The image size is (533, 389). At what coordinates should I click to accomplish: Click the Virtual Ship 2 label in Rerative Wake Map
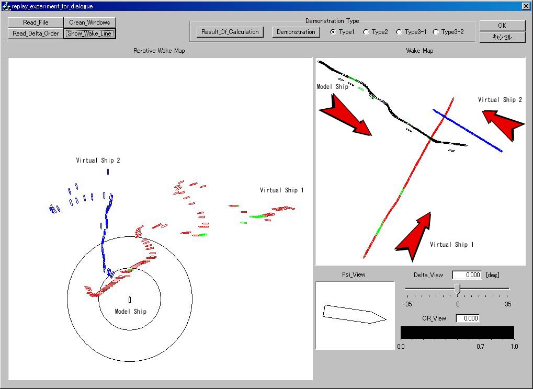(x=98, y=161)
